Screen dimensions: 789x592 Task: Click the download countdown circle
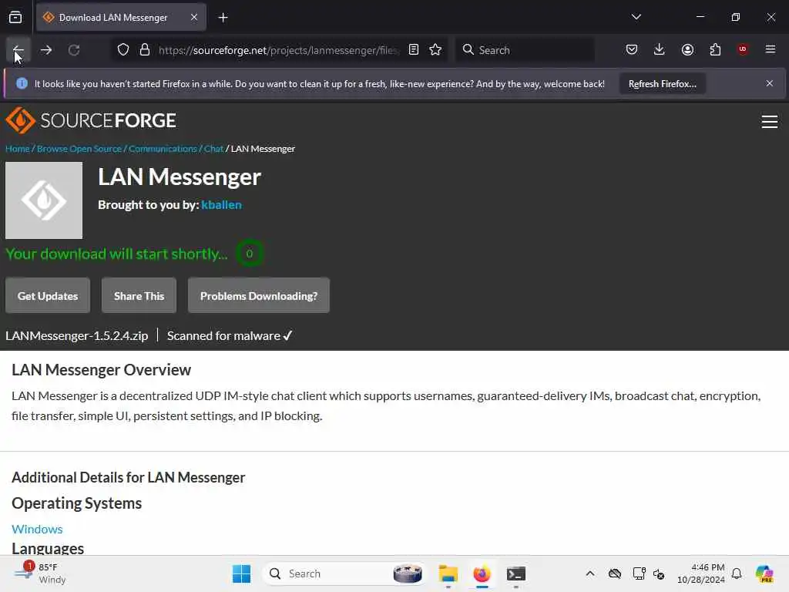click(250, 254)
